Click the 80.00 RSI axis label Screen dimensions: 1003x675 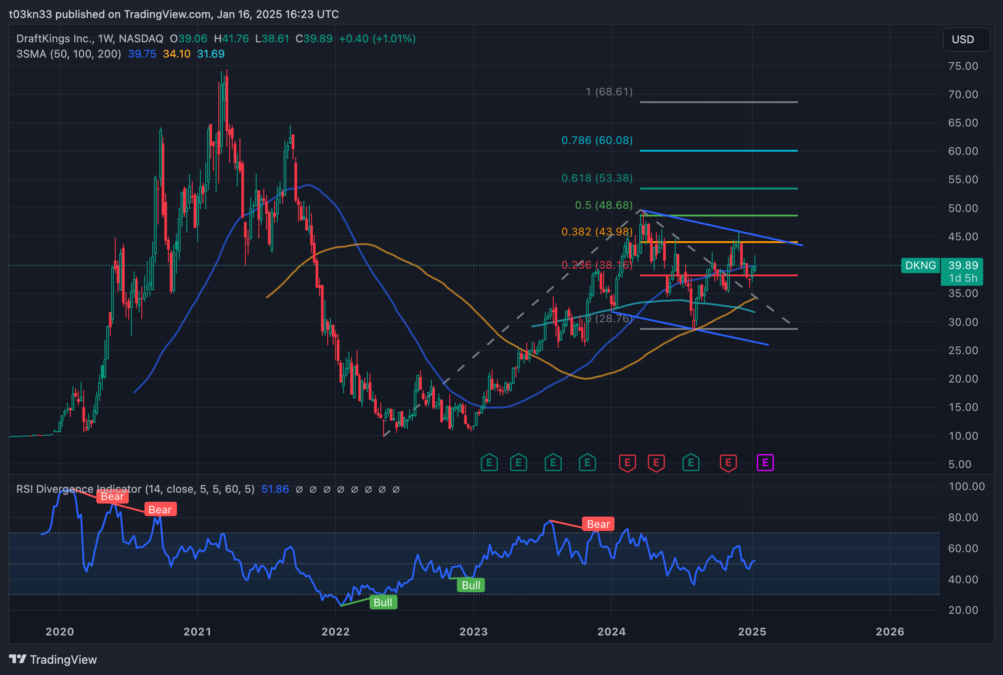point(963,517)
